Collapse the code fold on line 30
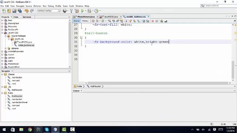 [x=81, y=37]
